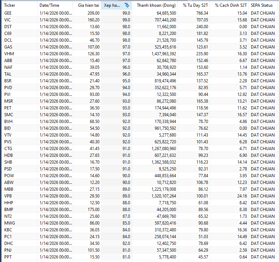Click the 766.34 value in GEE row
Viewport: 279px width, 262px height.
(x=202, y=13)
